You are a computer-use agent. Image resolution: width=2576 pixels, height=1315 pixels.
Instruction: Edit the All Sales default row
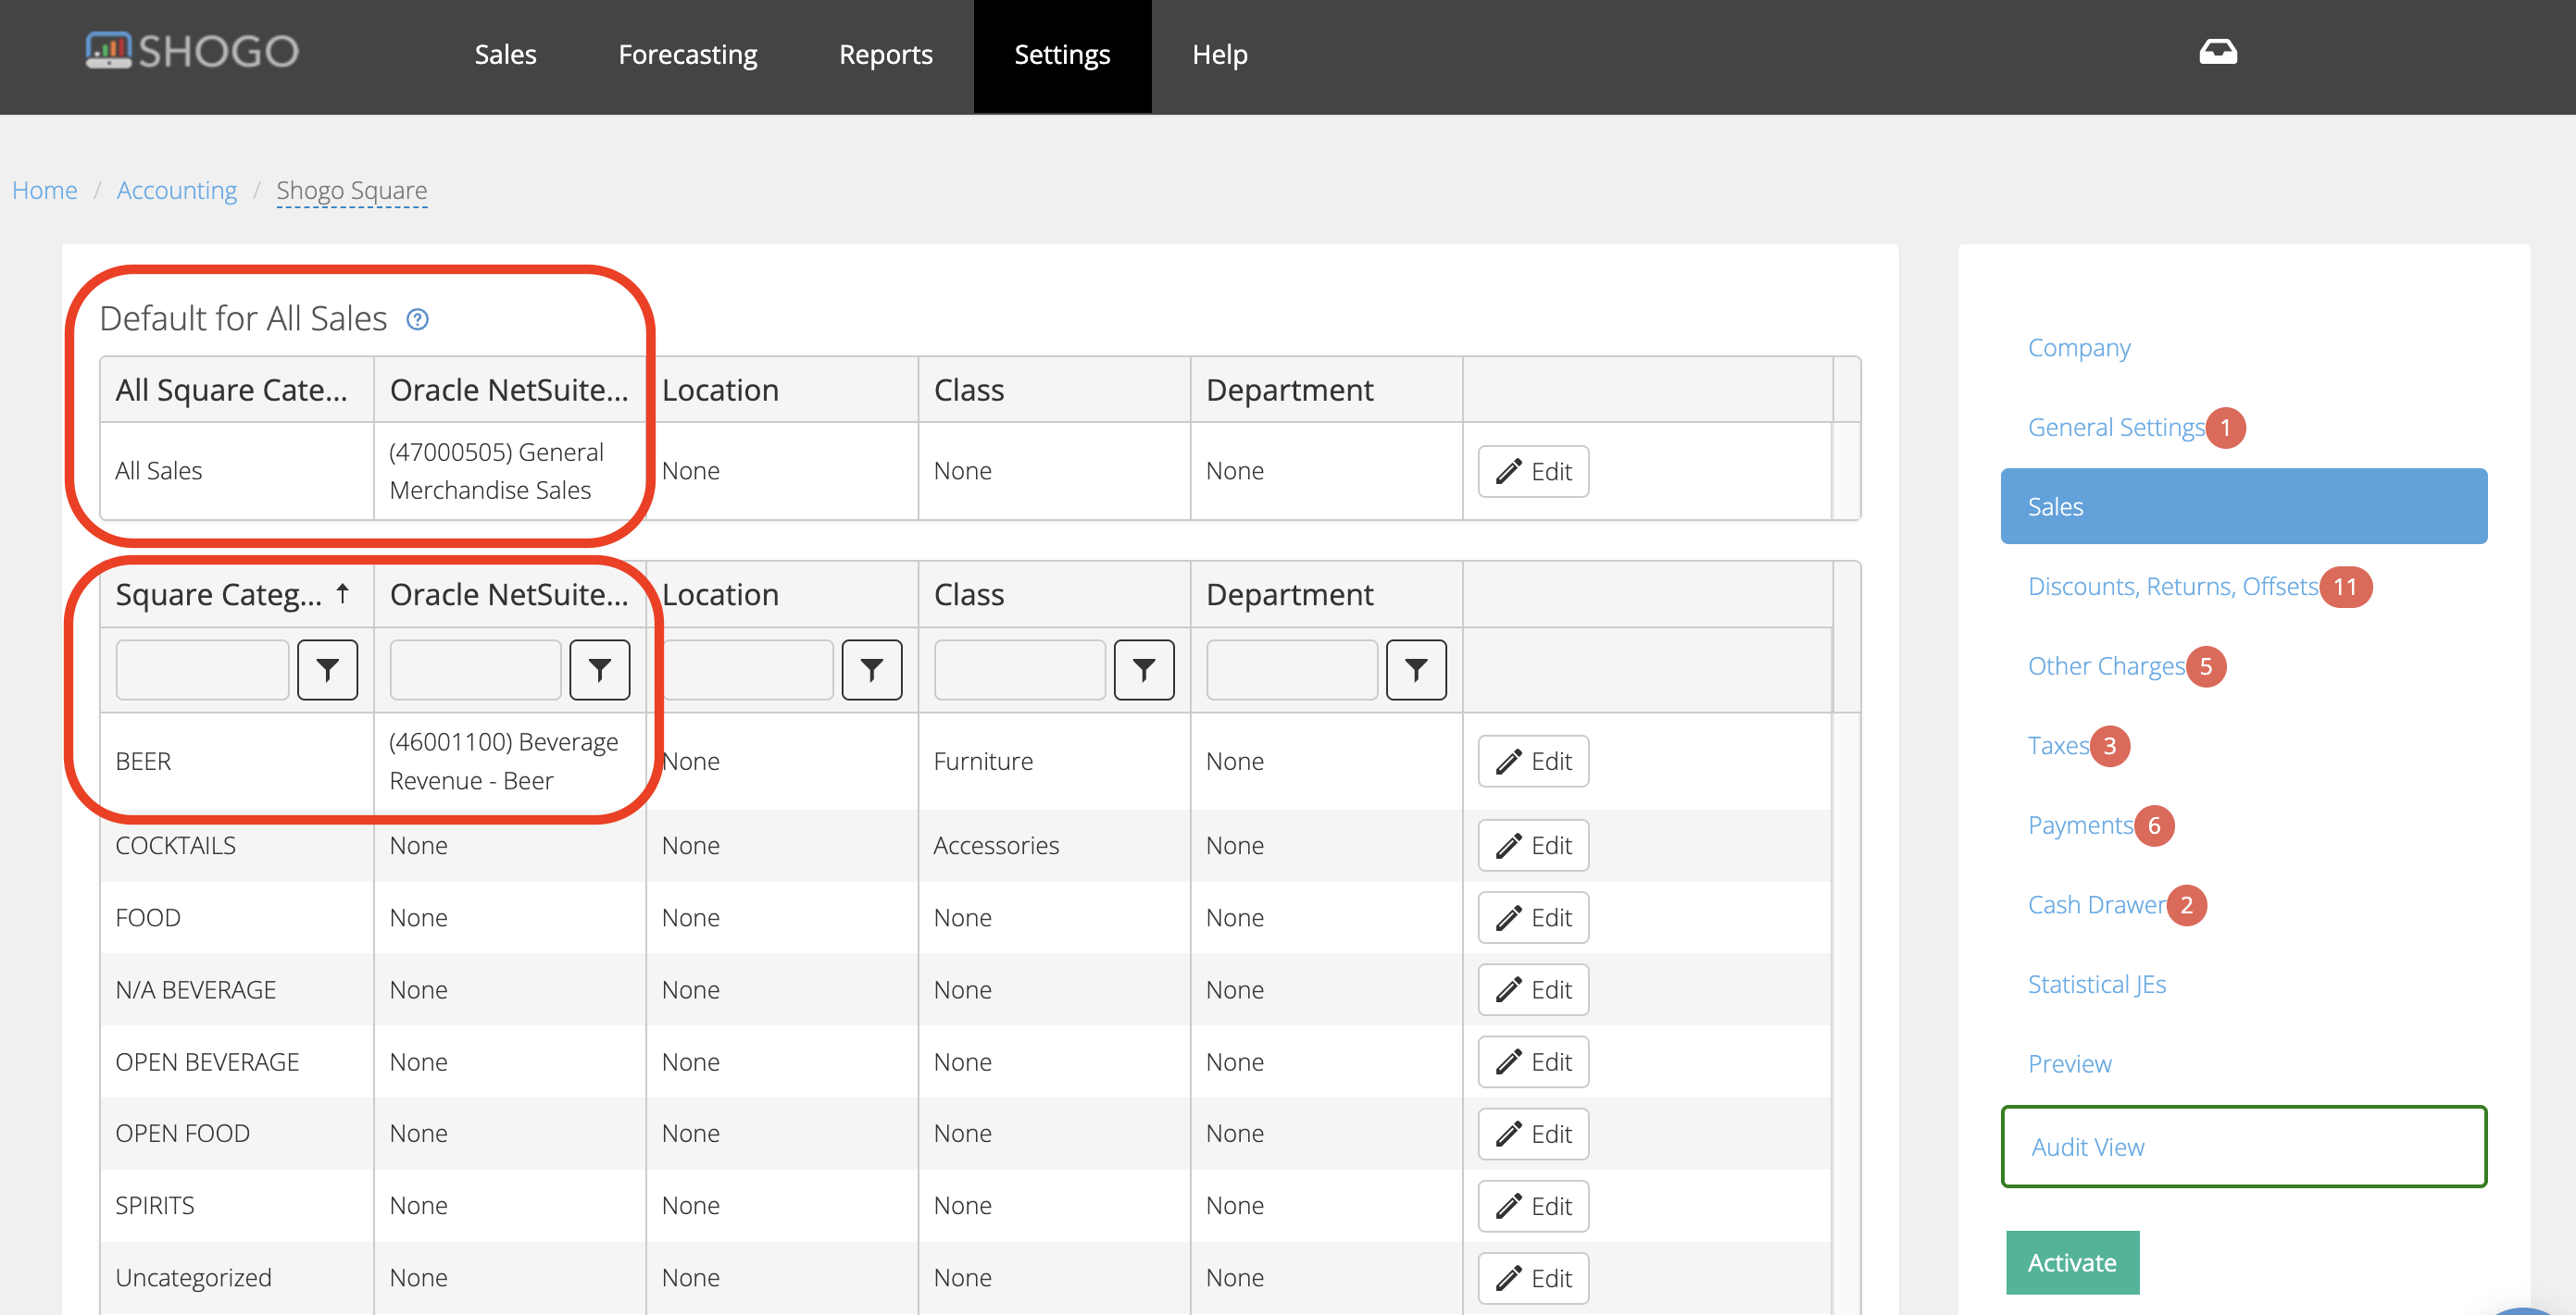pyautogui.click(x=1534, y=472)
